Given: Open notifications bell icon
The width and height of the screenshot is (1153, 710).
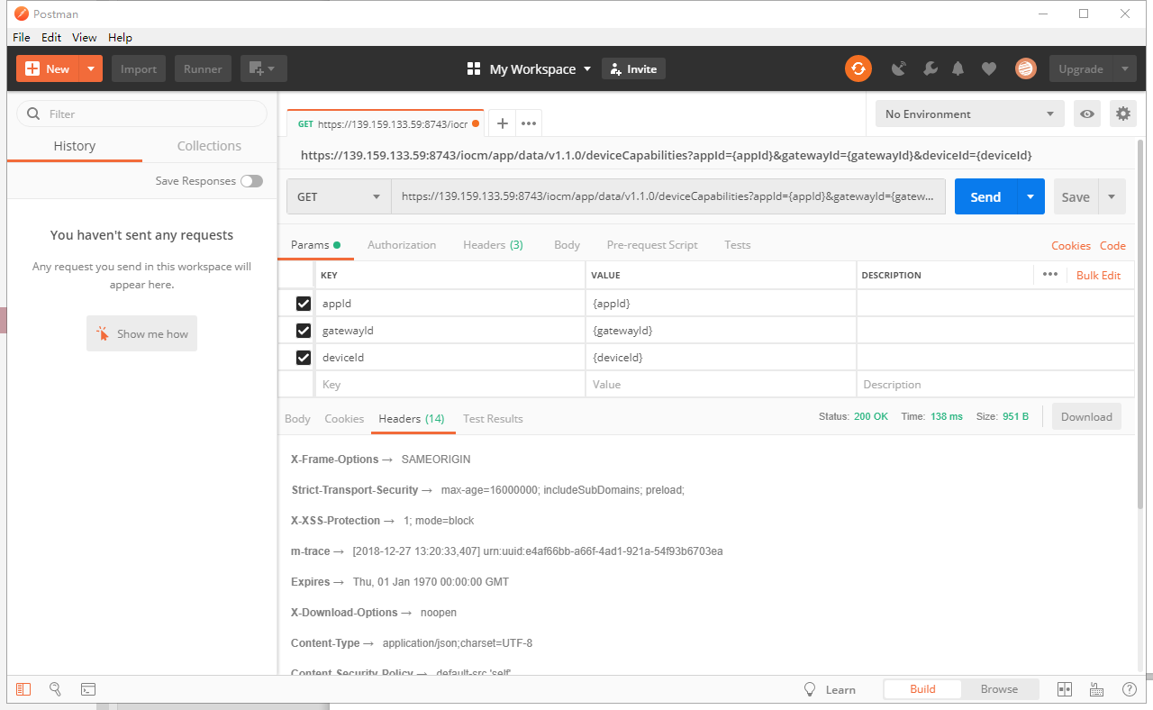Looking at the screenshot, I should tap(958, 68).
